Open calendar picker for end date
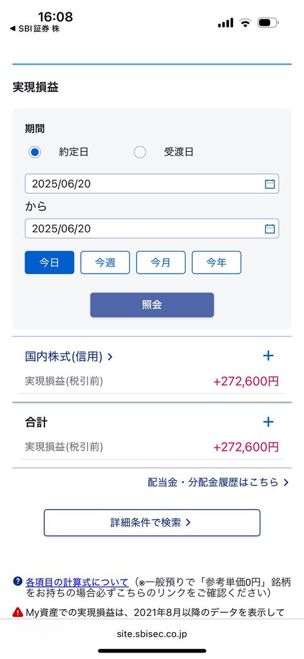The image size is (304, 659). [x=269, y=228]
